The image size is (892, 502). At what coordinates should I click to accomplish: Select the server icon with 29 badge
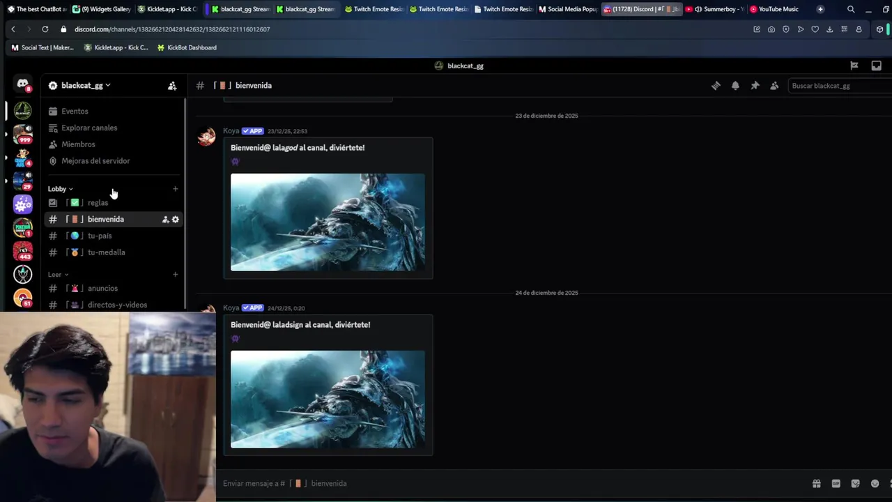tap(22, 181)
